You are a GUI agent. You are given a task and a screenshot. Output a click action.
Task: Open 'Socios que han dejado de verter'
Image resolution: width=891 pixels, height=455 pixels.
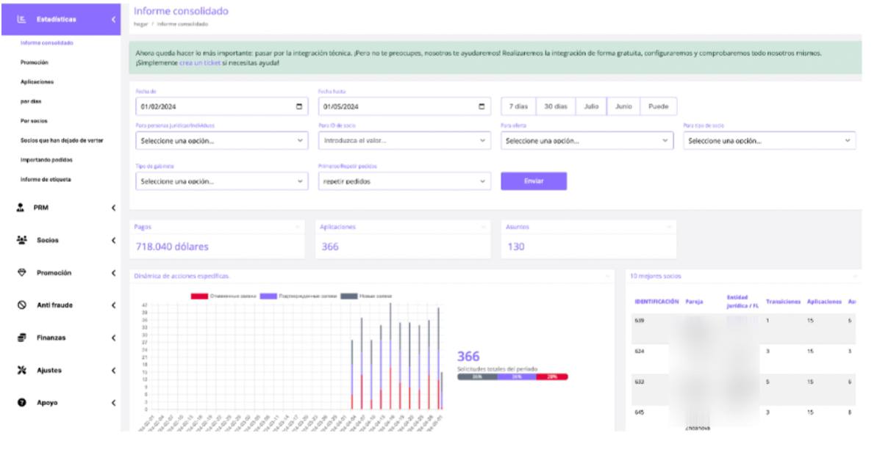(x=62, y=140)
